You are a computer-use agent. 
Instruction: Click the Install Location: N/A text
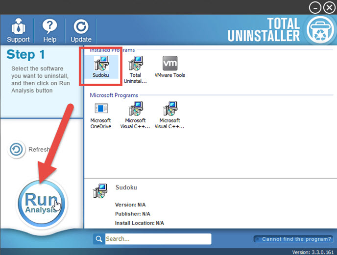tap(139, 223)
